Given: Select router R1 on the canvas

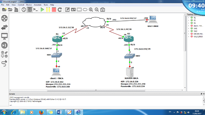Looking at the screenshot, I should point(57,39).
